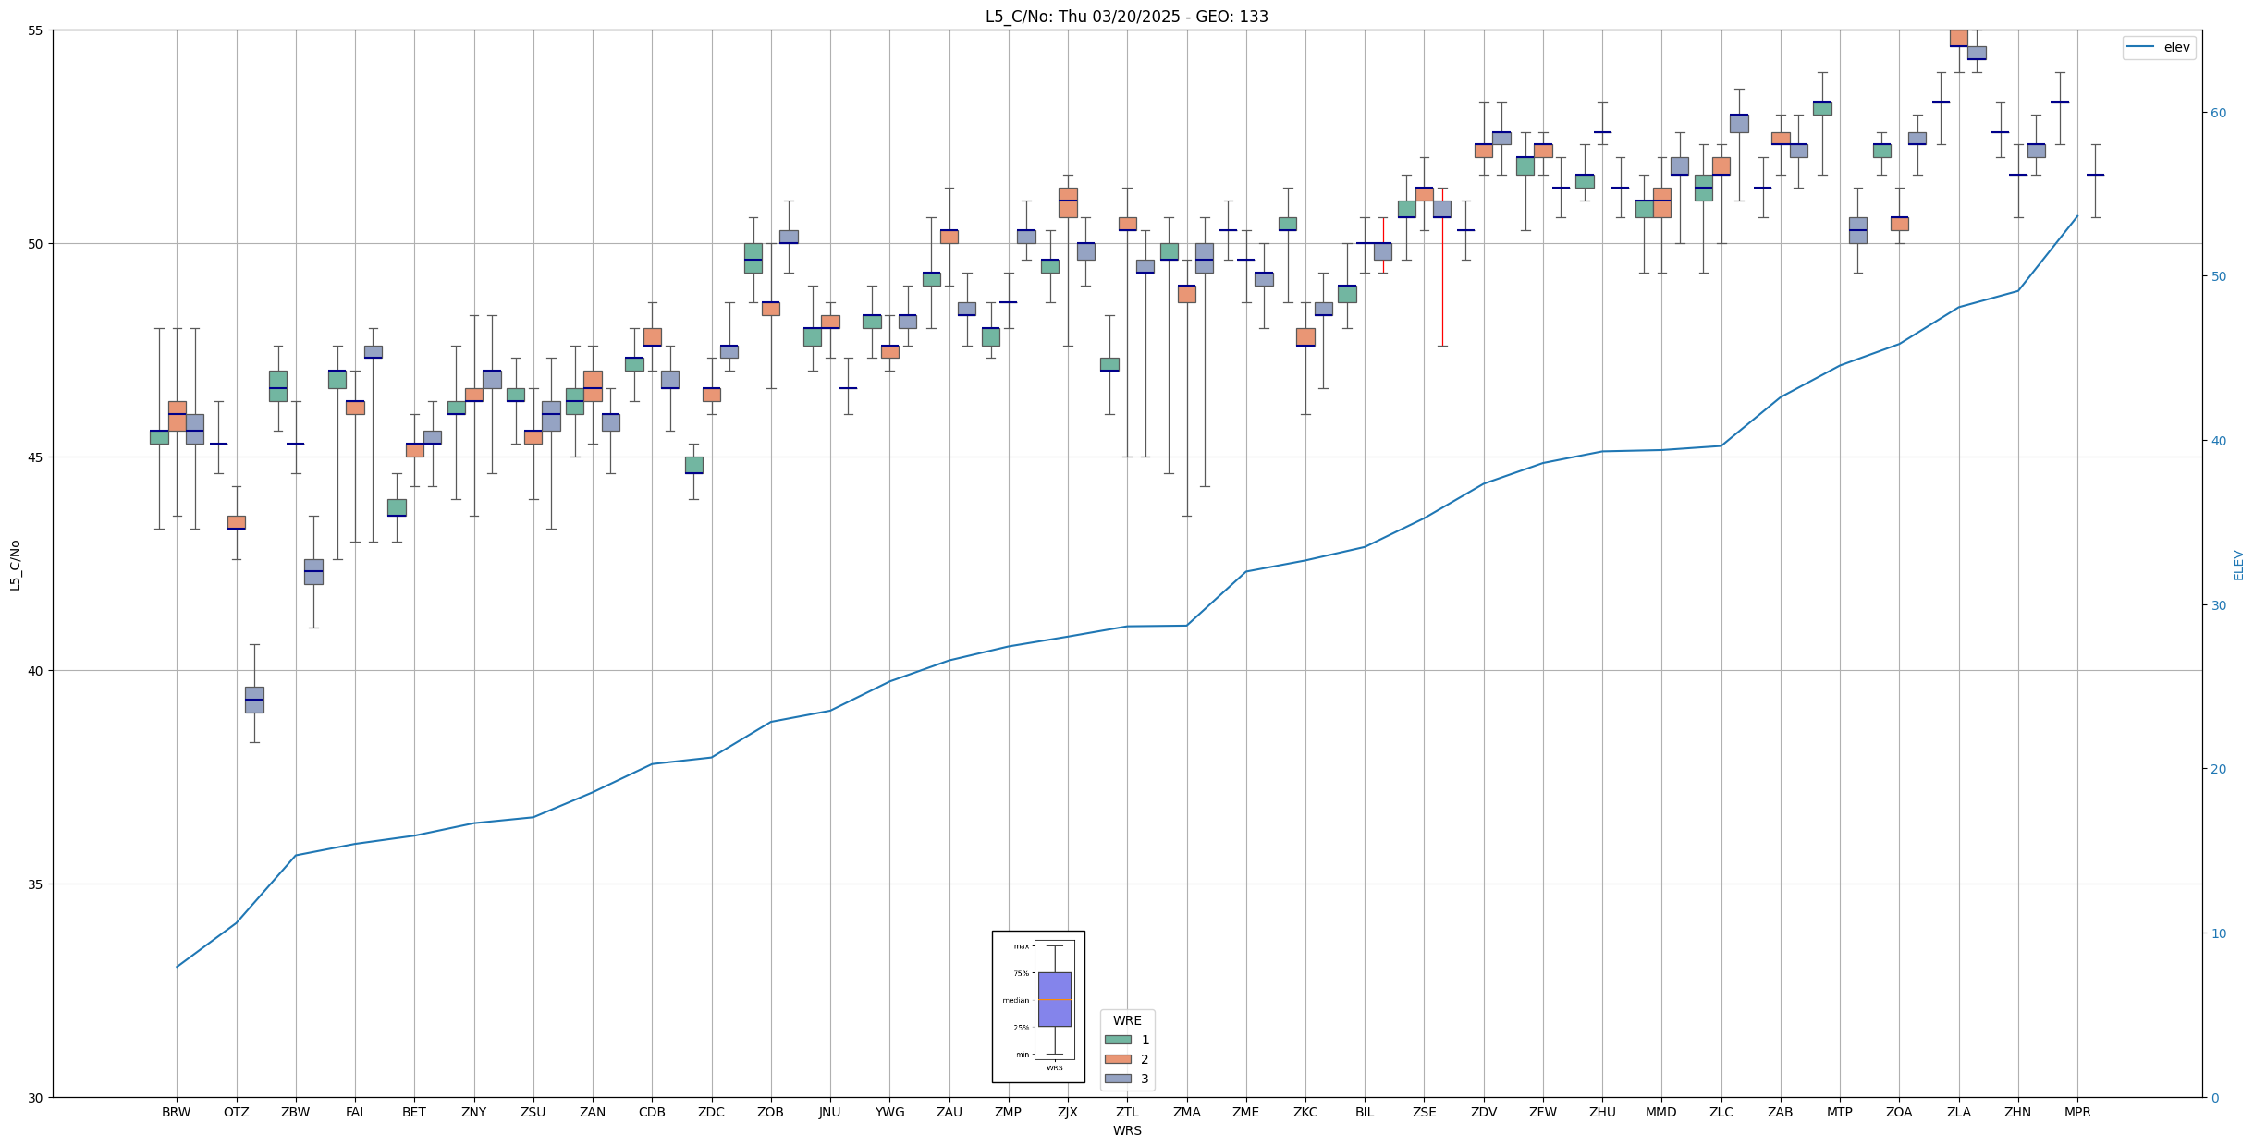Click the BRW station label on x-axis
The width and height of the screenshot is (2254, 1146).
pyautogui.click(x=176, y=1112)
